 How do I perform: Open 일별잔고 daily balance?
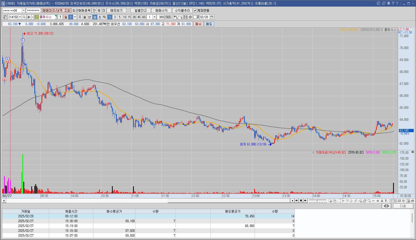click(x=140, y=10)
